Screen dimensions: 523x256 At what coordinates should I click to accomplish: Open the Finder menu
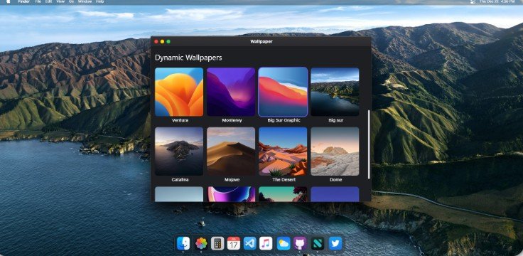pyautogui.click(x=24, y=1)
